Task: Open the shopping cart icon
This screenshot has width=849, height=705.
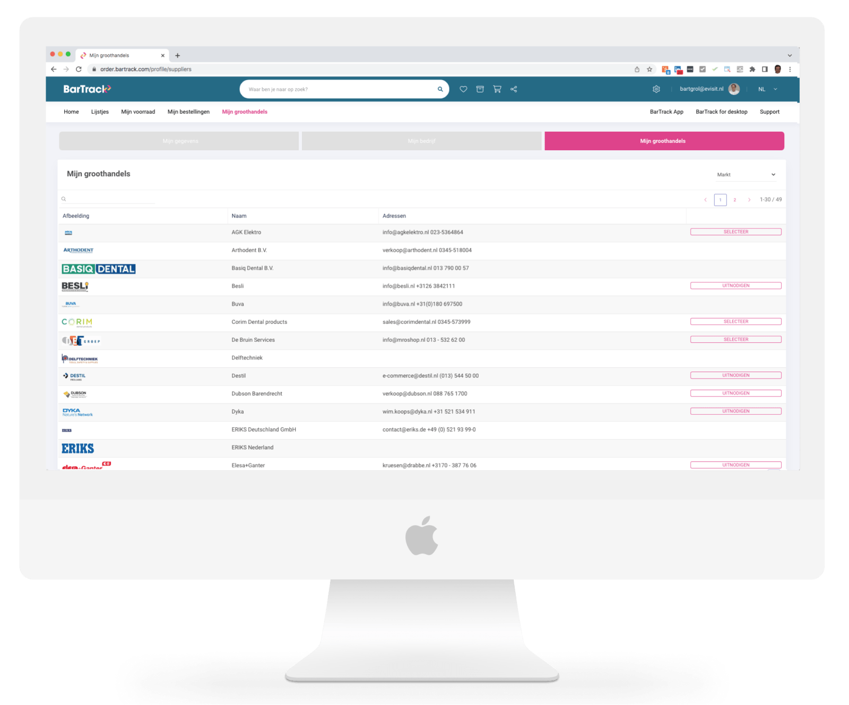Action: (497, 89)
